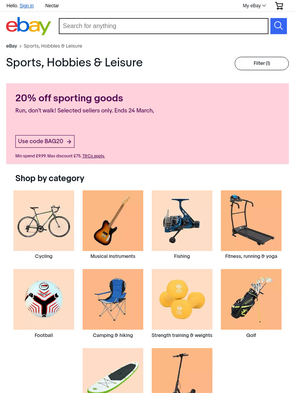Open the shopping cart icon
Screen dimensions: 295x393
tap(279, 5)
